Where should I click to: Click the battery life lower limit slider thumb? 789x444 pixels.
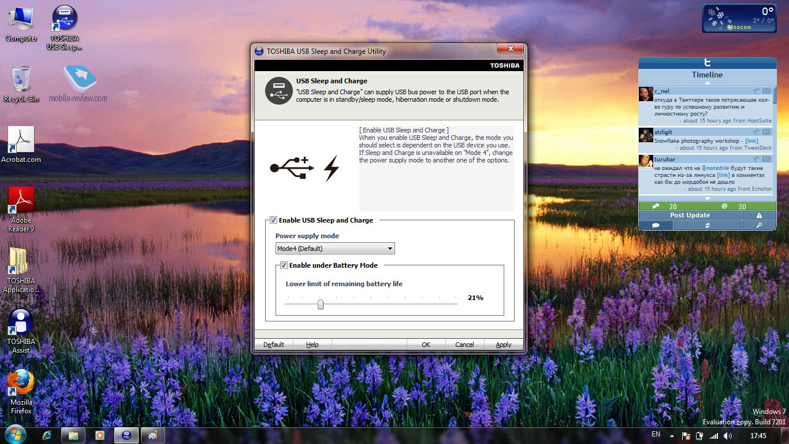321,304
